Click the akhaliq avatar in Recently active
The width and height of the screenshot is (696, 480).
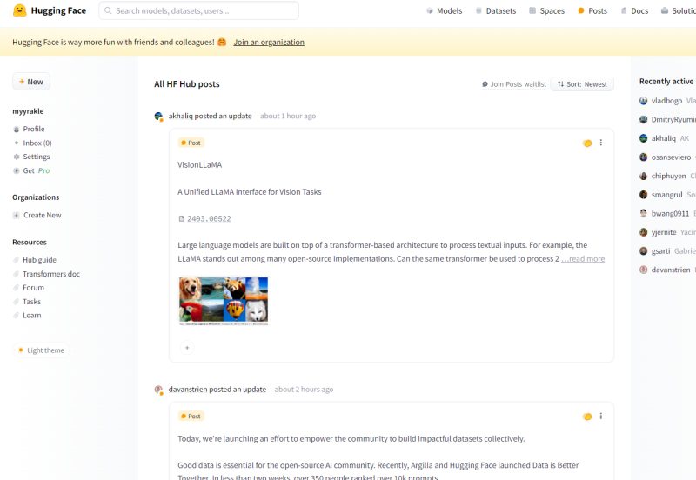[x=643, y=138]
